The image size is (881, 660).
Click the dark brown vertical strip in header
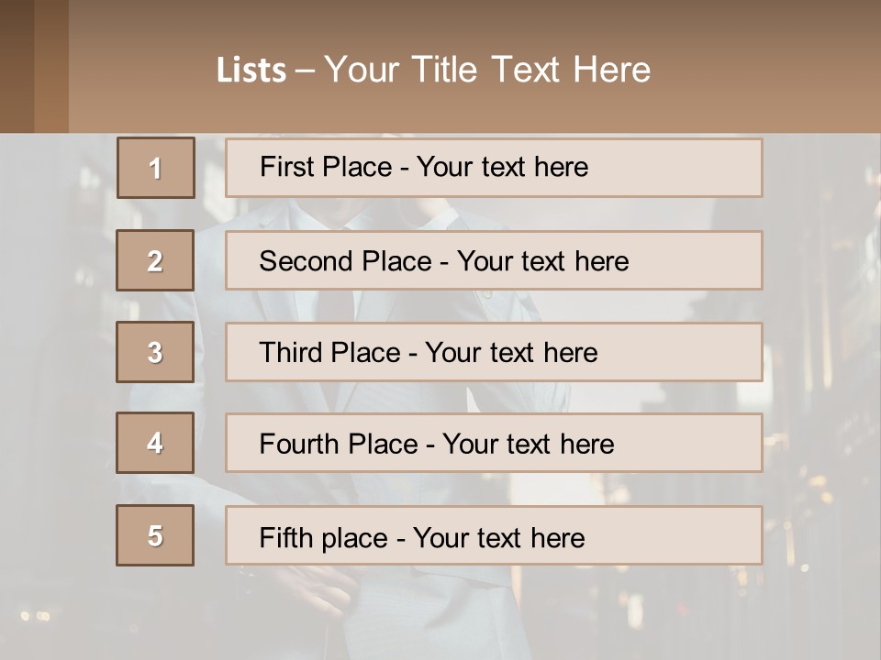(x=50, y=66)
